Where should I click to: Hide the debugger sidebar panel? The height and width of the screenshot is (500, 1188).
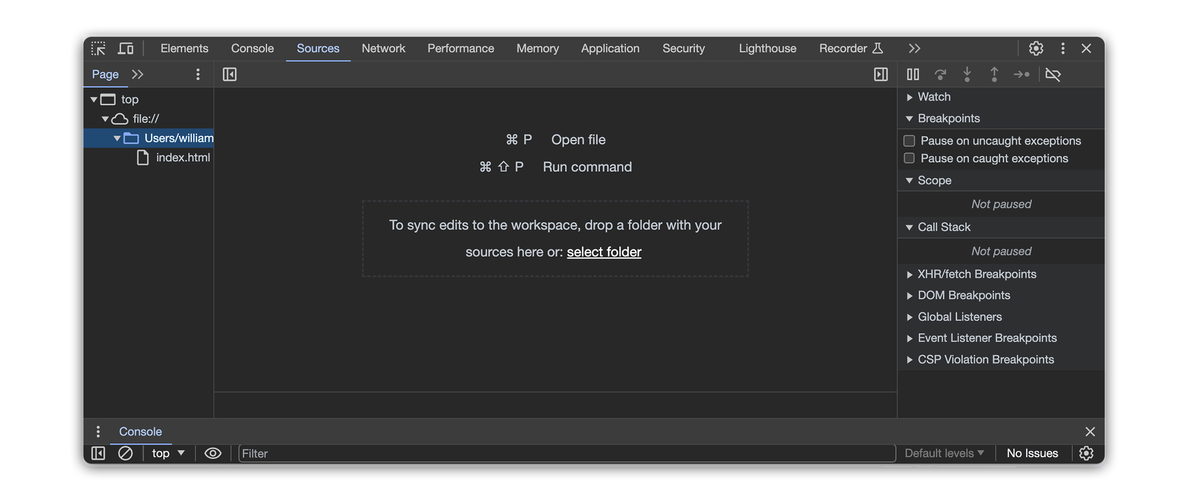pyautogui.click(x=880, y=75)
